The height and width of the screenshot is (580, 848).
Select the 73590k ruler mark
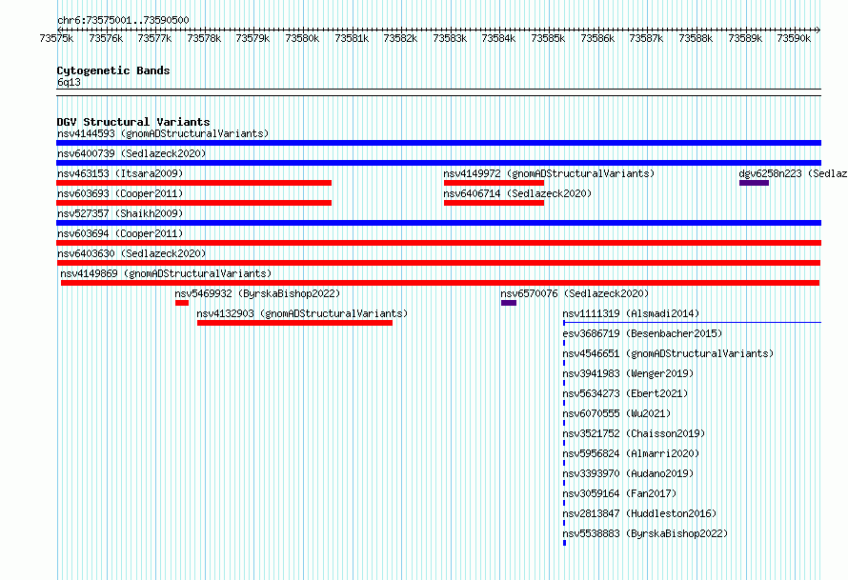(794, 38)
